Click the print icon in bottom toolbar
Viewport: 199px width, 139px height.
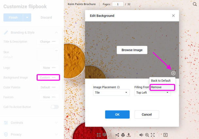(123, 135)
